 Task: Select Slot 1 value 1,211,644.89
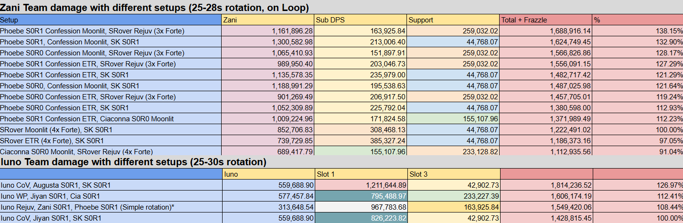[360, 185]
